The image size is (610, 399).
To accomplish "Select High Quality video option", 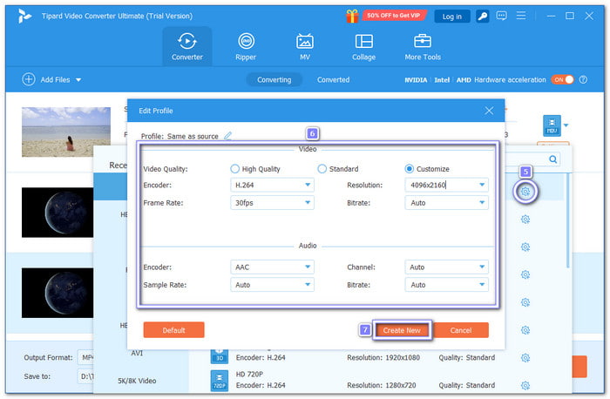I will click(235, 169).
